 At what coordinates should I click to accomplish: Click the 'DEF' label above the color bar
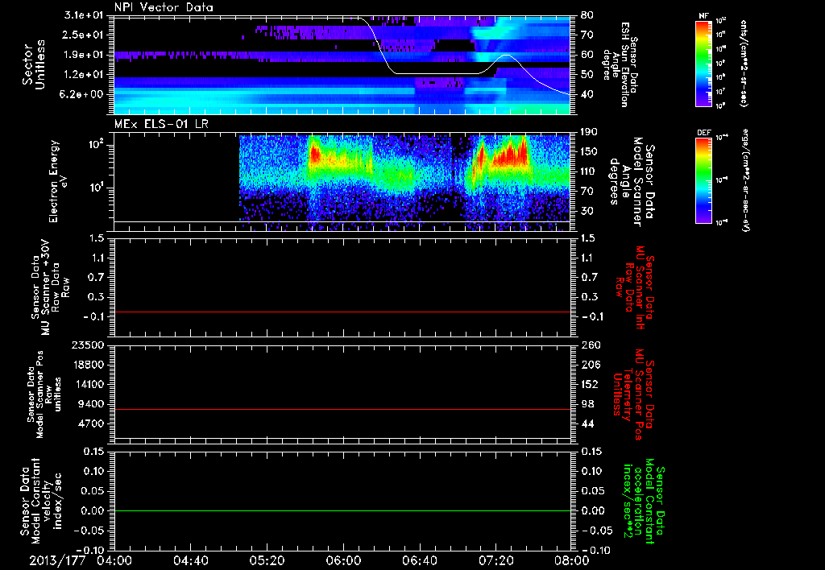pos(704,133)
